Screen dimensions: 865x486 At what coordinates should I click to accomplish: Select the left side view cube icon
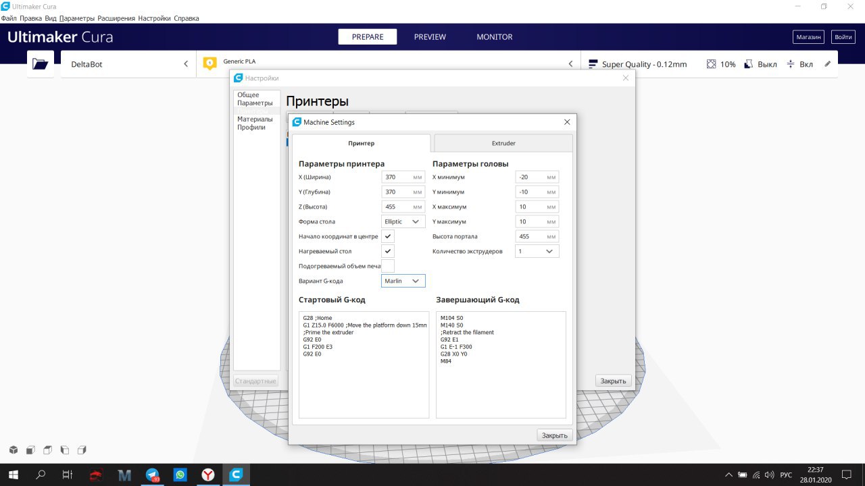click(x=65, y=450)
